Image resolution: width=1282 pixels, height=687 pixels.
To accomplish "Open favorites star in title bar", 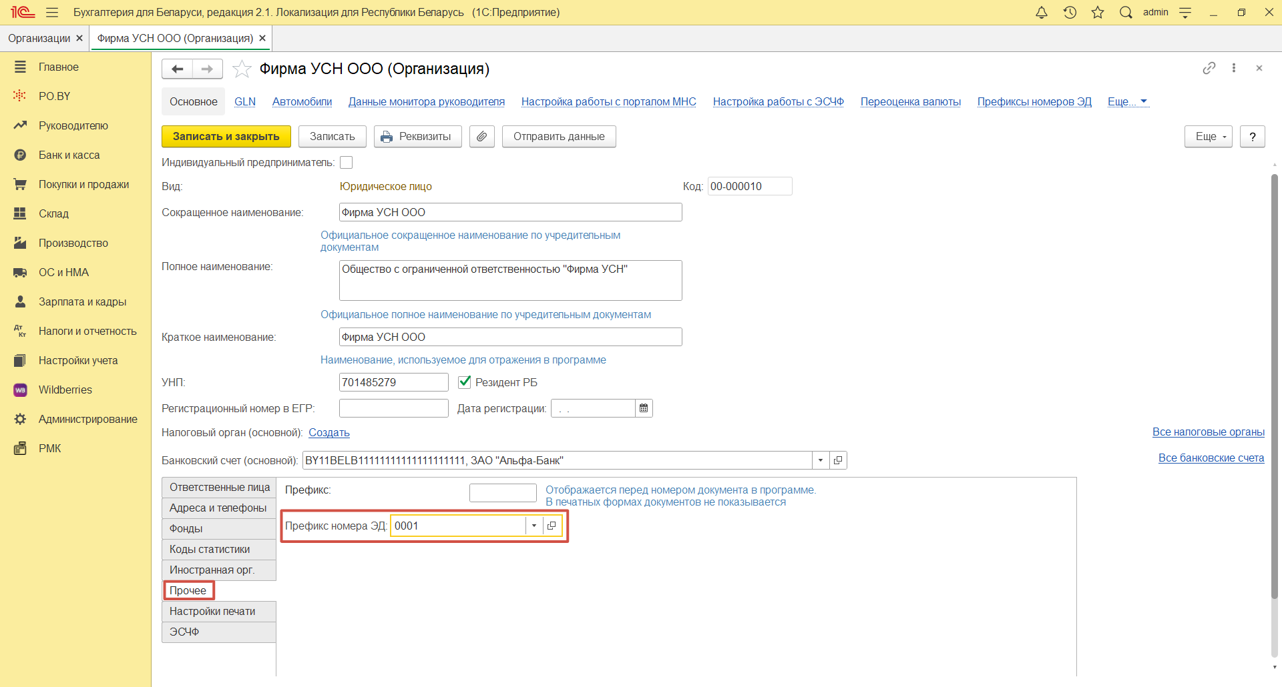I will [1098, 13].
